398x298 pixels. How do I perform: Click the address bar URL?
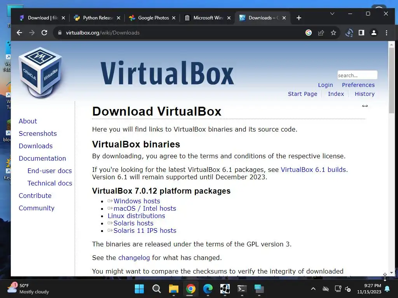pos(103,33)
